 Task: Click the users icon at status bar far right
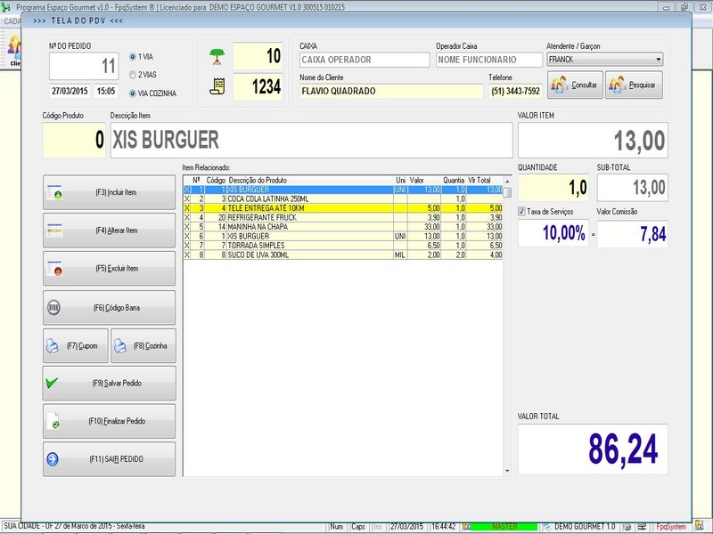699,527
